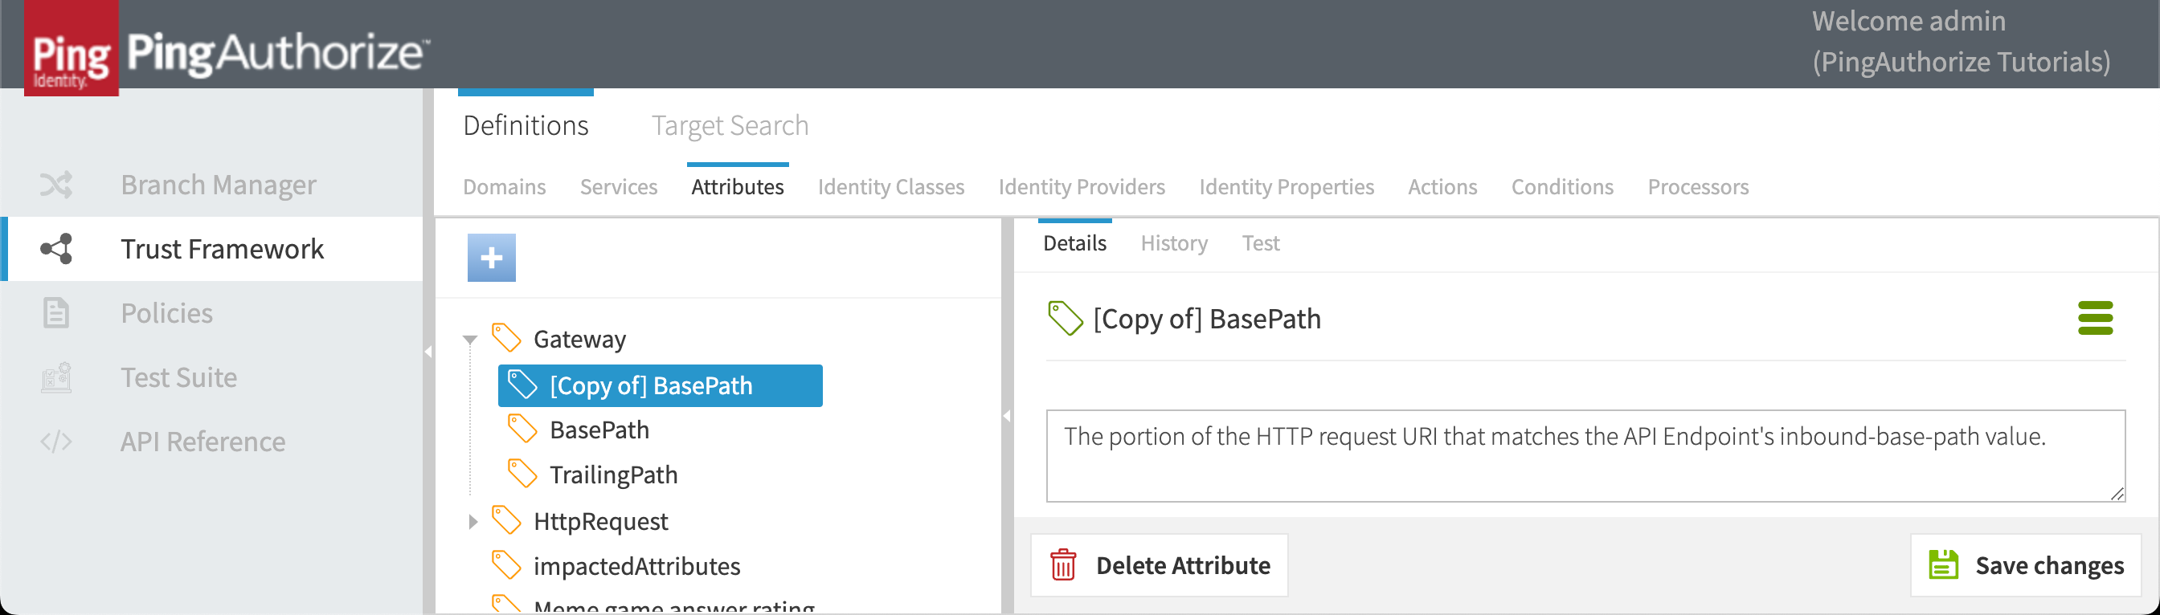Switch to the History tab
The image size is (2160, 615).
1173,243
